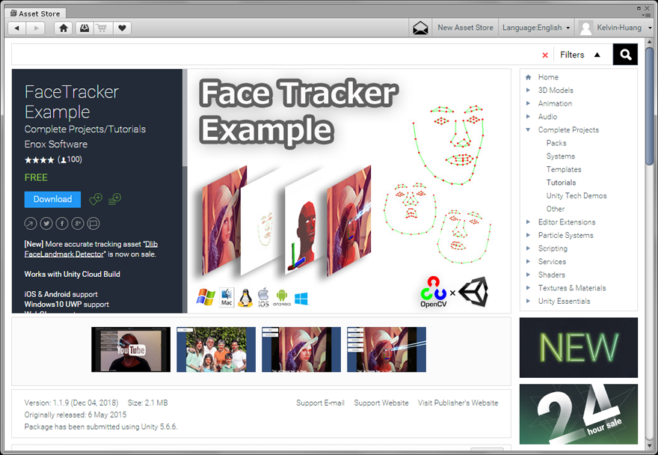Open the fourth screenshot with laser beams
Image resolution: width=658 pixels, height=455 pixels.
click(x=387, y=349)
